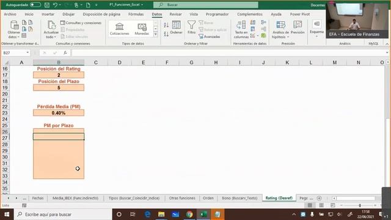Select row 23 header

[5, 112]
